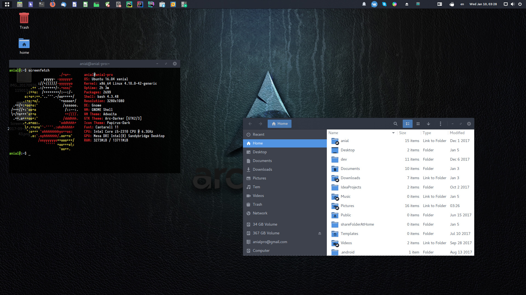The image size is (526, 295).
Task: Open the notification bell in system tray
Action: (364, 4)
